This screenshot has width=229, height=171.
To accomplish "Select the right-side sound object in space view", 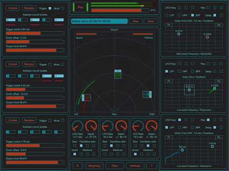I will (147, 95).
